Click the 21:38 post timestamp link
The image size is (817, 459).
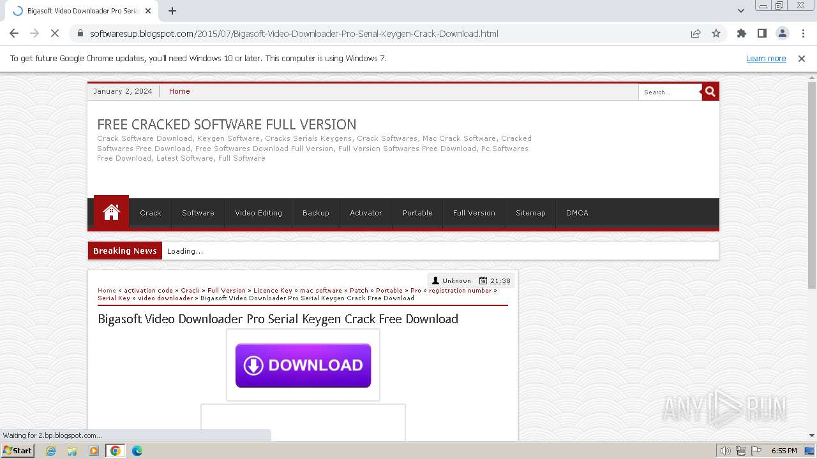click(500, 281)
